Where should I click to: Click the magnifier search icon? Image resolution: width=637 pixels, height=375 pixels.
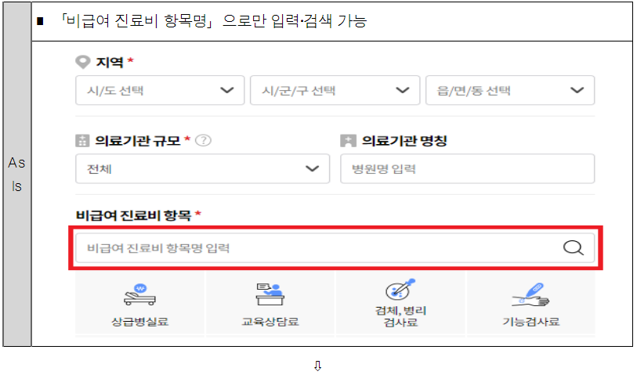(574, 247)
